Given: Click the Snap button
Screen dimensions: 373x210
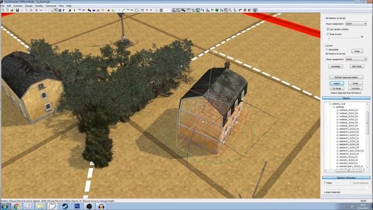Looking at the screenshot, I should click(357, 51).
